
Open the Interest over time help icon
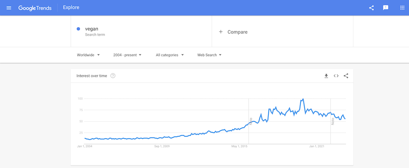pyautogui.click(x=113, y=76)
